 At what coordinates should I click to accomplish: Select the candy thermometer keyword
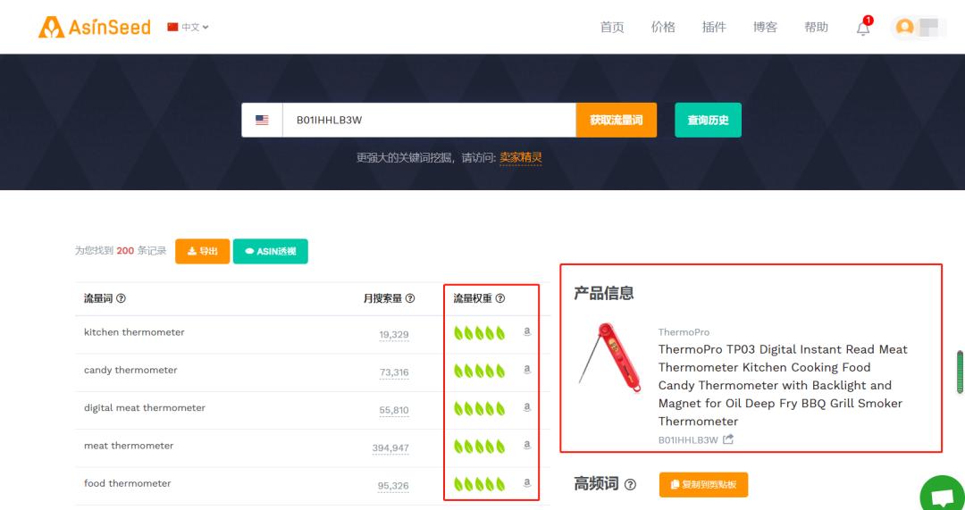pyautogui.click(x=130, y=370)
